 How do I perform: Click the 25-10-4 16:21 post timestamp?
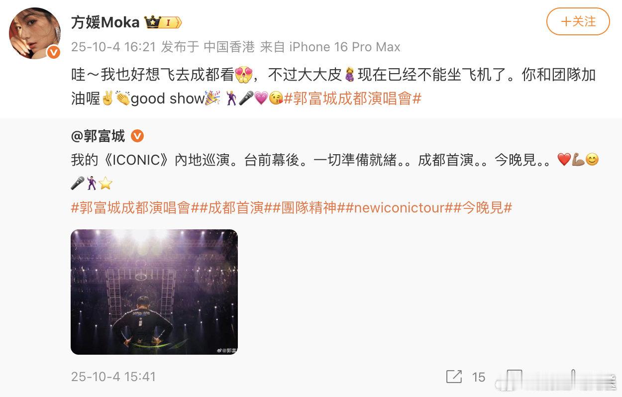pos(113,47)
